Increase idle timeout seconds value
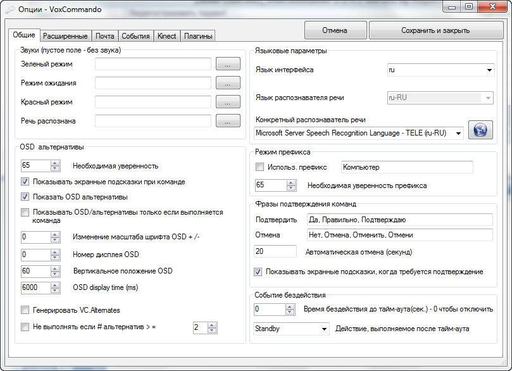Image resolution: width=512 pixels, height=371 pixels. click(x=290, y=306)
